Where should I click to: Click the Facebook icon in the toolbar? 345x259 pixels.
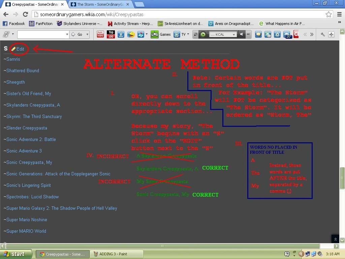pyautogui.click(x=121, y=34)
